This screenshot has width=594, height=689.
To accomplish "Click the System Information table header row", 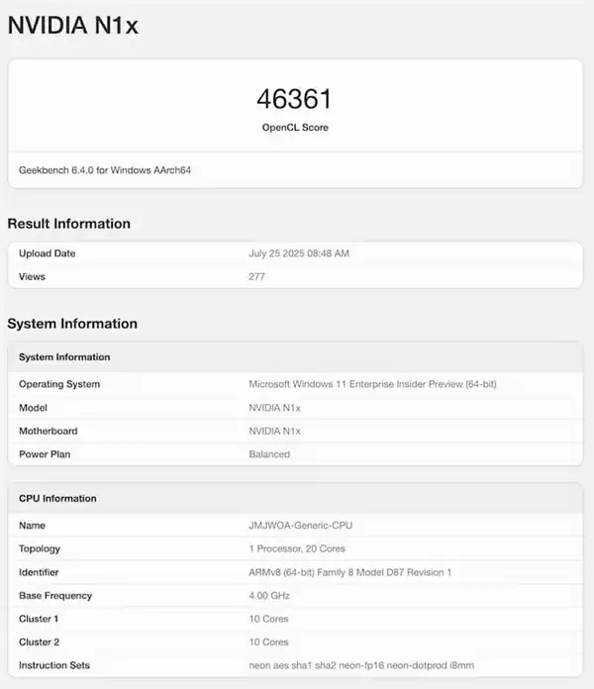I will (295, 356).
